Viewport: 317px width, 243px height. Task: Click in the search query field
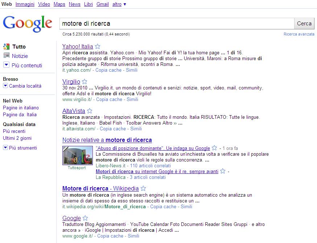click(177, 24)
